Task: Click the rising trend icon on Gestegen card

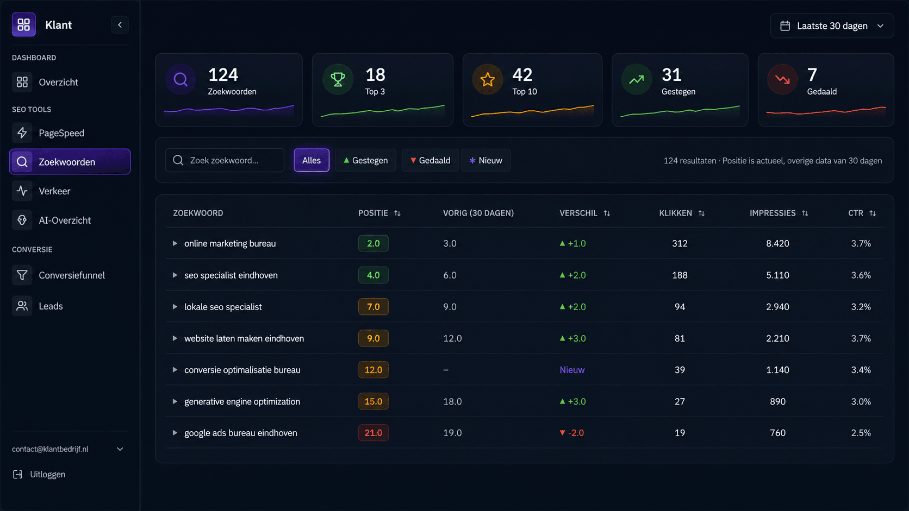Action: coord(637,80)
